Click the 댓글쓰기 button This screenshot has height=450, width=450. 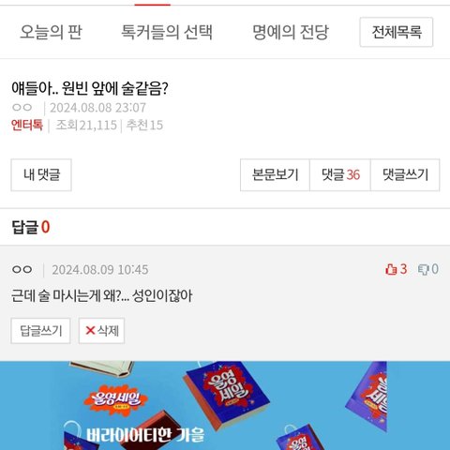[x=405, y=174]
